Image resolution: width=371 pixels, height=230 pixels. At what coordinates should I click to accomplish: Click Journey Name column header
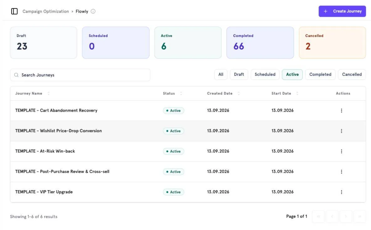point(29,93)
